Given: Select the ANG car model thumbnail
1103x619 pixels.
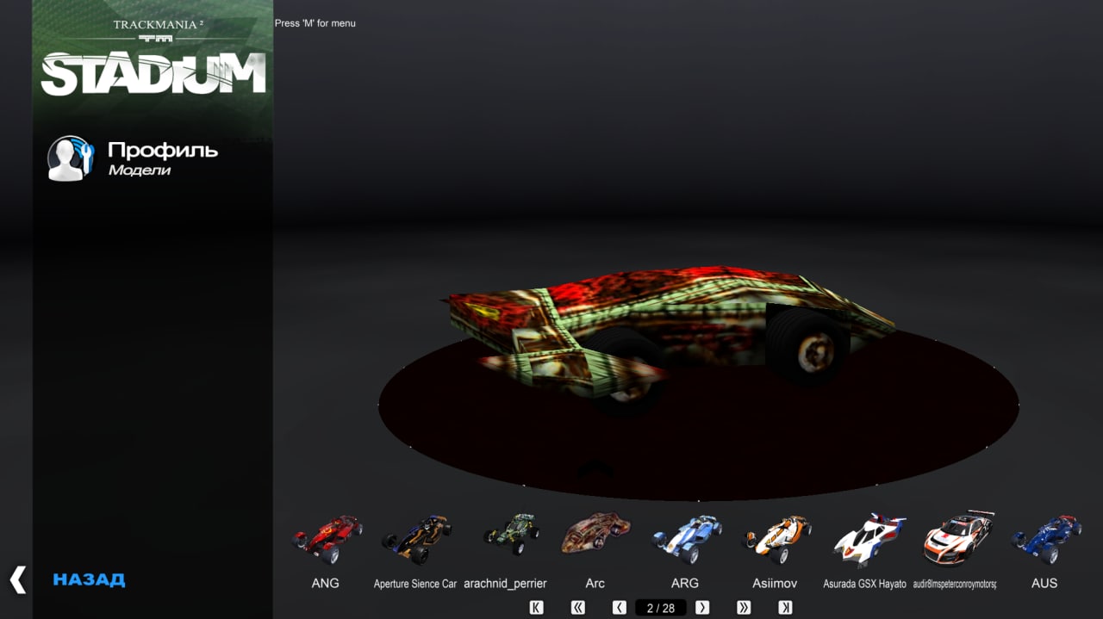Looking at the screenshot, I should coord(327,538).
